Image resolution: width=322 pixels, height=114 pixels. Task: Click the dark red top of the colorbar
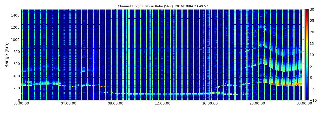coord(307,11)
